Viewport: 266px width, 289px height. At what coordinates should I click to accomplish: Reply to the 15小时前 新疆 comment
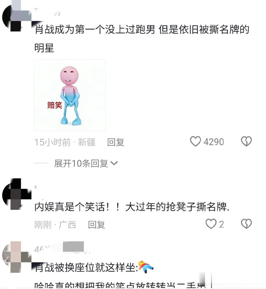(x=116, y=142)
